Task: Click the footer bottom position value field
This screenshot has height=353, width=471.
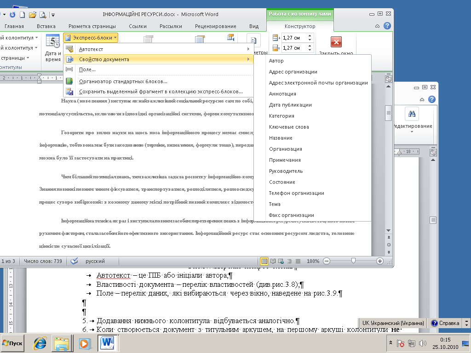Action: coord(294,48)
